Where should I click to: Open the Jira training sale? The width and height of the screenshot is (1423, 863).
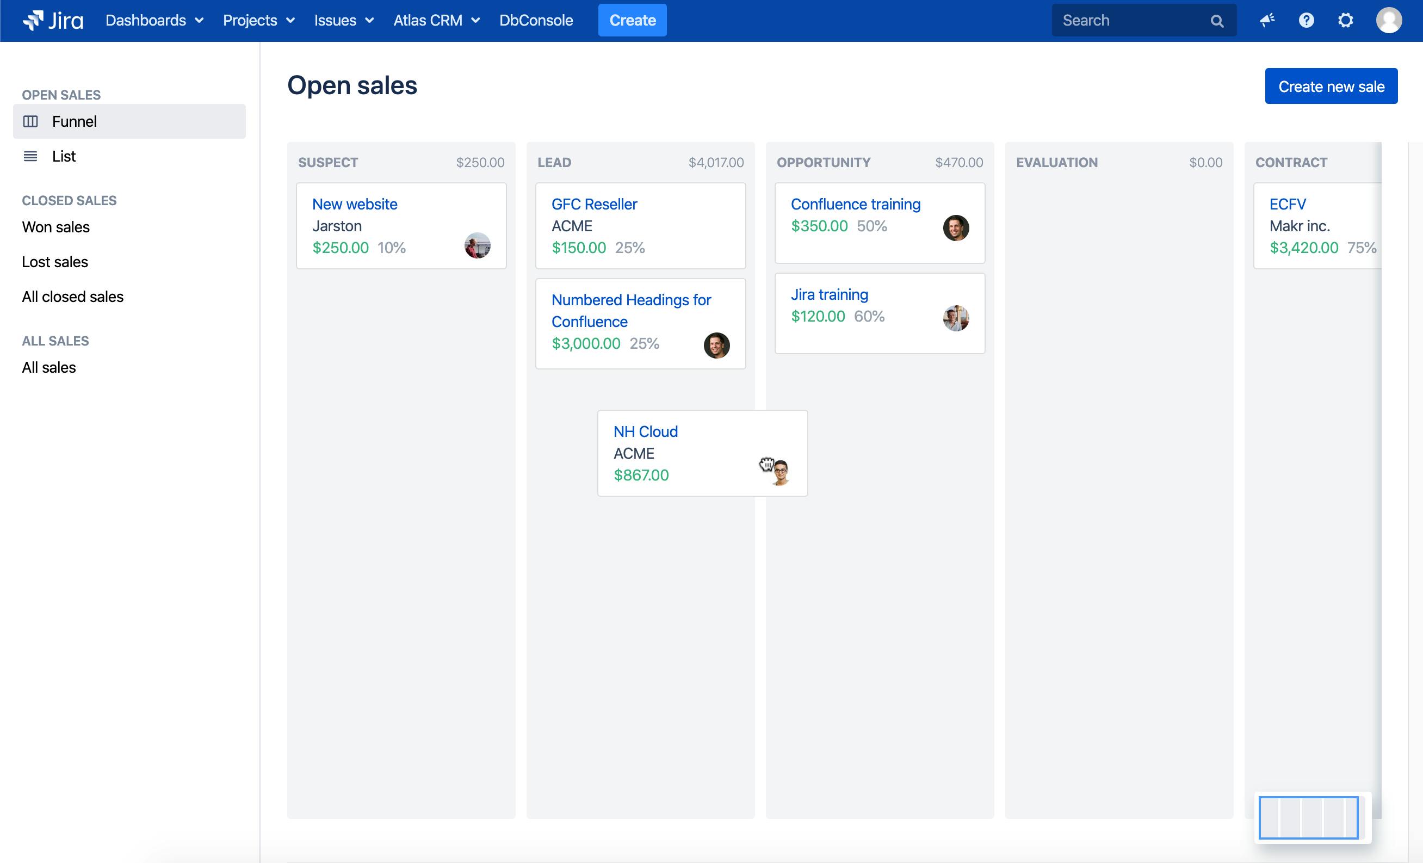(x=830, y=294)
